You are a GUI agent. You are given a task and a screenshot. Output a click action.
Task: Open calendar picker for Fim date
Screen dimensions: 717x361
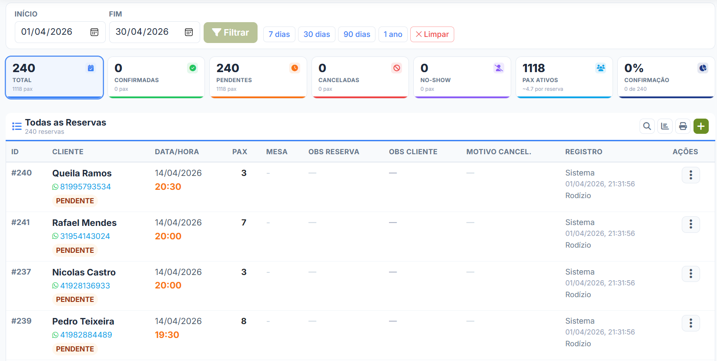tap(189, 32)
